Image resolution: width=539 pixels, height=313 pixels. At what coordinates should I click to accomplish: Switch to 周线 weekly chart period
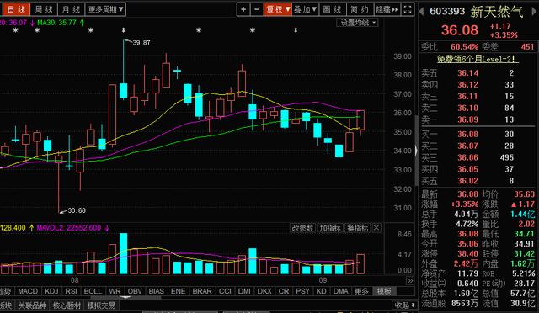pyautogui.click(x=44, y=9)
